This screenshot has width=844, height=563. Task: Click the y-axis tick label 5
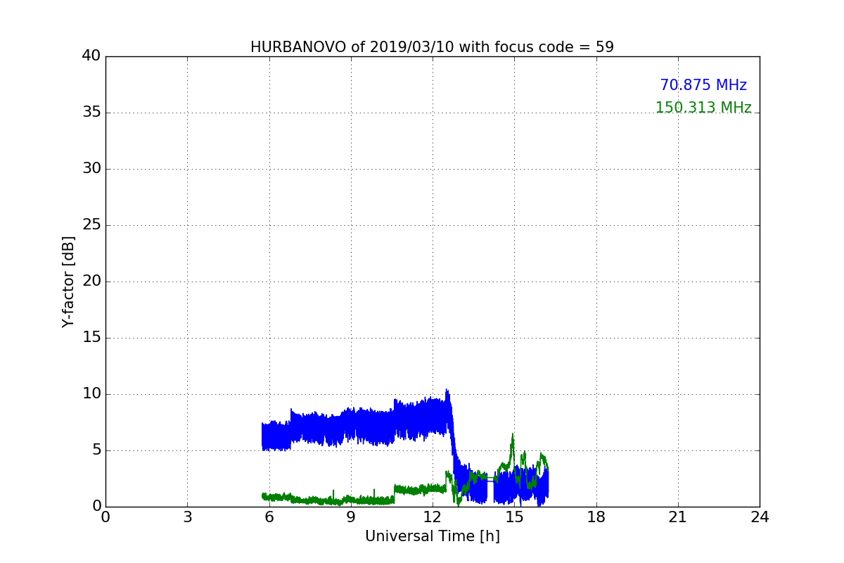tap(96, 450)
